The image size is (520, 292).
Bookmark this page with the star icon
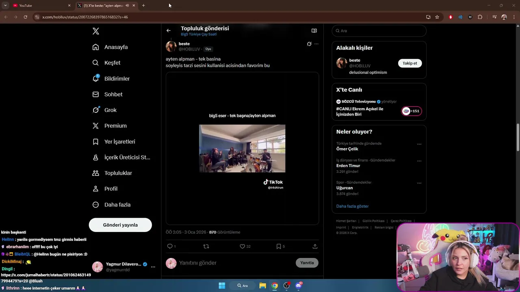click(437, 17)
